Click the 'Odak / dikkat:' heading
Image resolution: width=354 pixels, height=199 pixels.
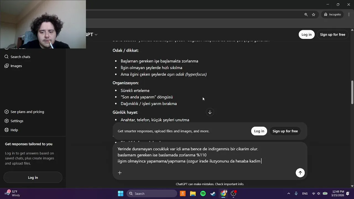pos(126,50)
